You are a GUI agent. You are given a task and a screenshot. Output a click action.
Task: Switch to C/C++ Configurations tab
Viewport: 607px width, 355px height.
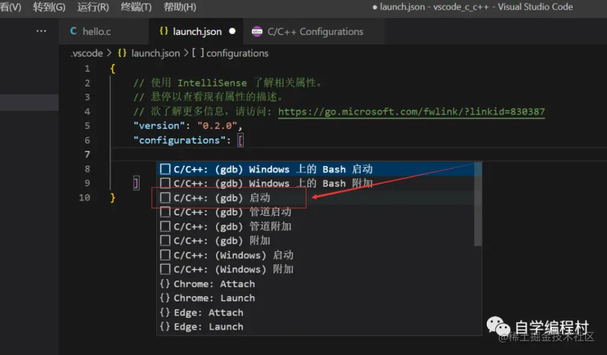[x=314, y=31]
